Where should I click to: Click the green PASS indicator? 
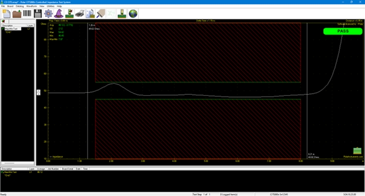pyautogui.click(x=343, y=31)
